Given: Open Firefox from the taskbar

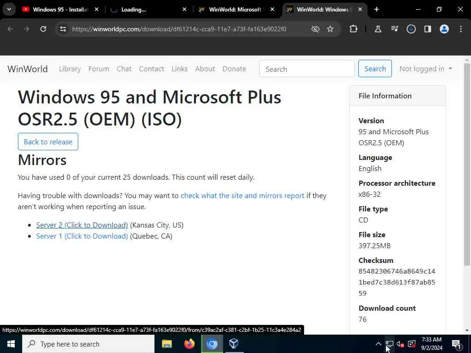Looking at the screenshot, I should tap(189, 344).
